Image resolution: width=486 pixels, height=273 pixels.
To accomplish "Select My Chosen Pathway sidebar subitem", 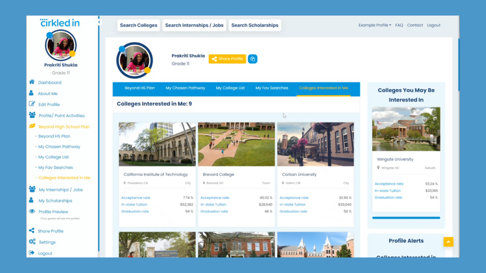I will pos(59,147).
